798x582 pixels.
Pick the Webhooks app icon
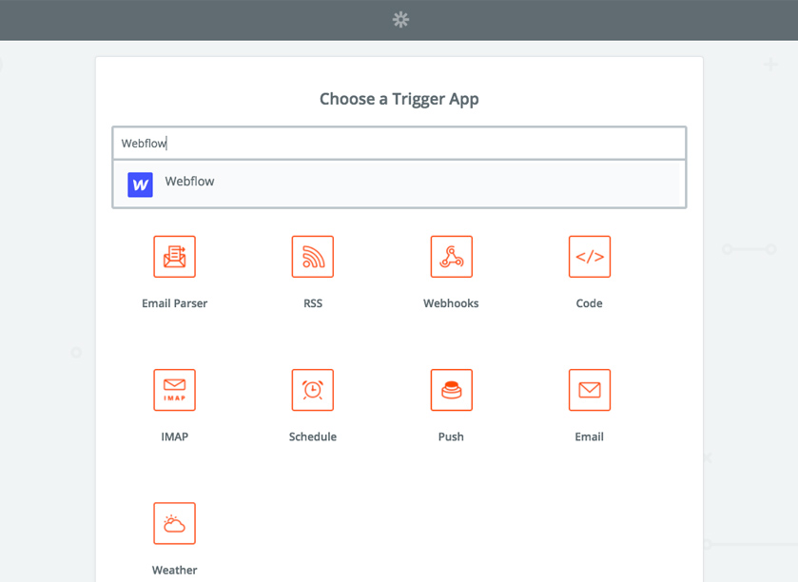point(452,257)
